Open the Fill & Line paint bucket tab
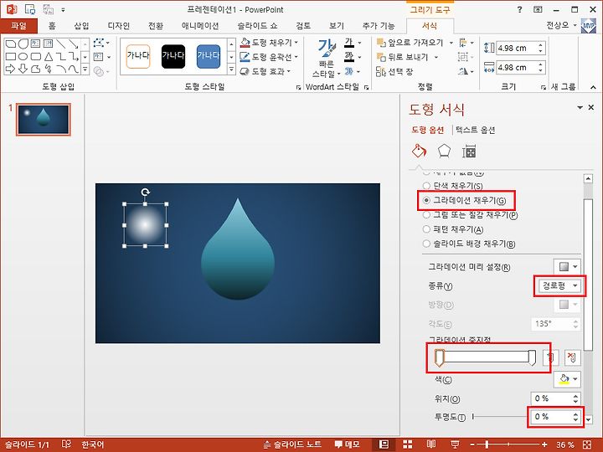 [x=419, y=151]
